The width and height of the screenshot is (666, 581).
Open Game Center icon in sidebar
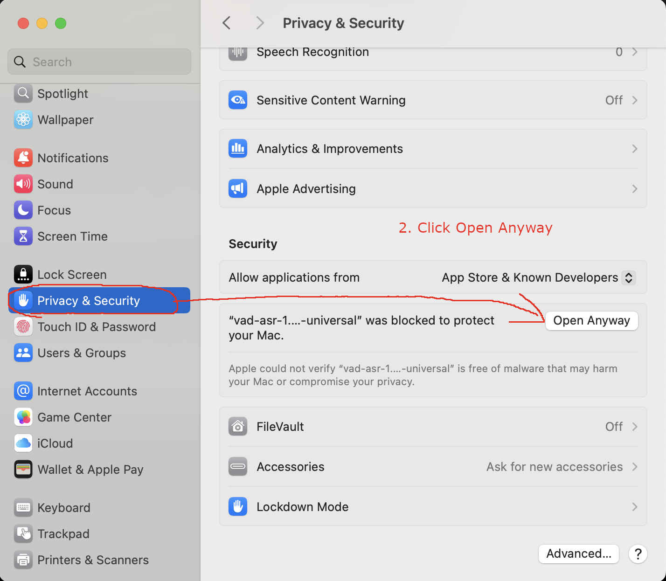23,417
